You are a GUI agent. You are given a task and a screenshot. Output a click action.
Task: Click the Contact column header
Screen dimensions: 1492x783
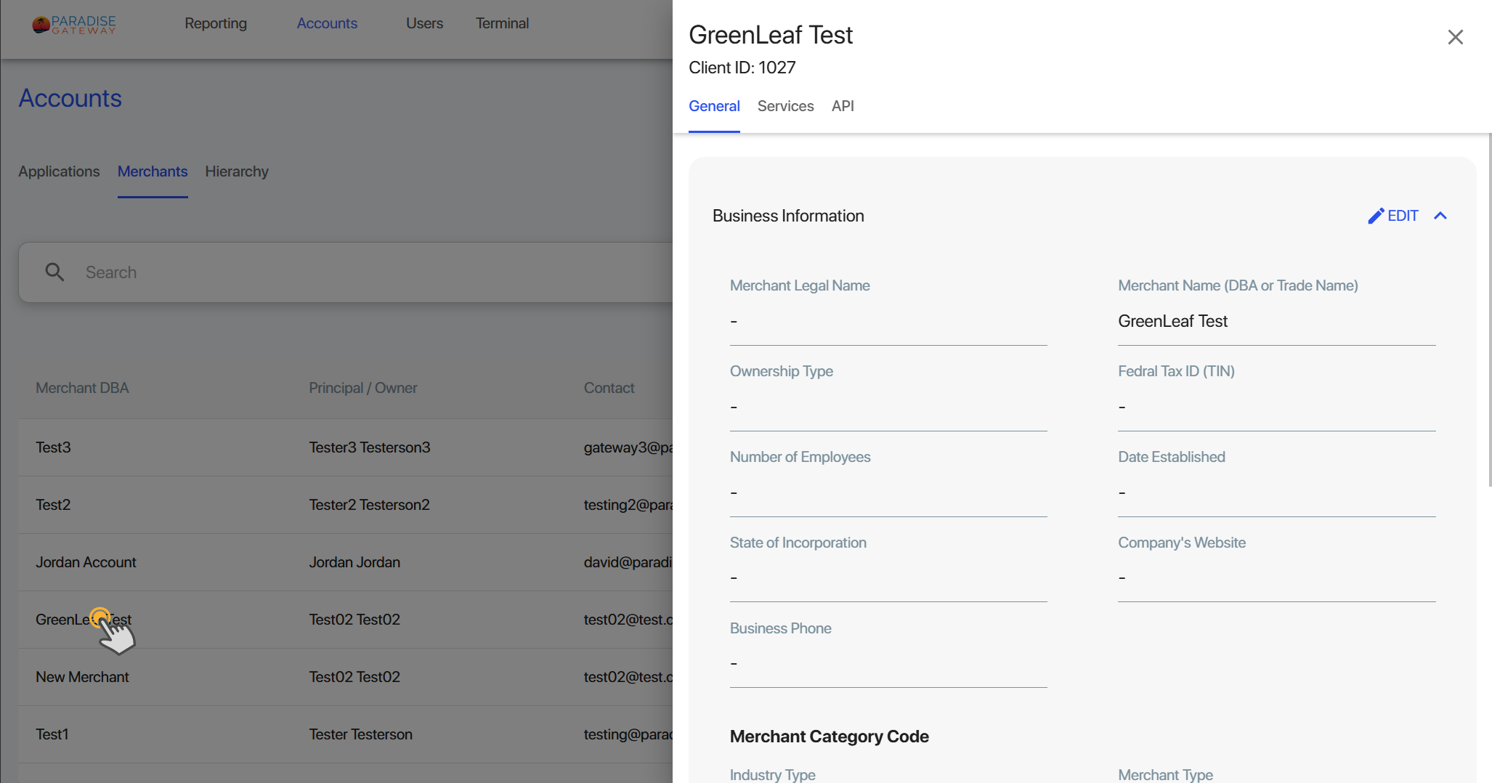coord(609,388)
